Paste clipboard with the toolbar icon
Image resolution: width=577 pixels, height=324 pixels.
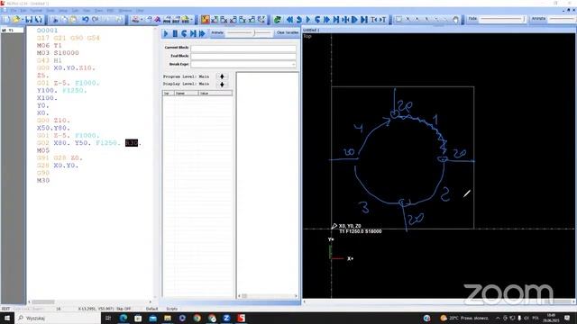[74, 19]
